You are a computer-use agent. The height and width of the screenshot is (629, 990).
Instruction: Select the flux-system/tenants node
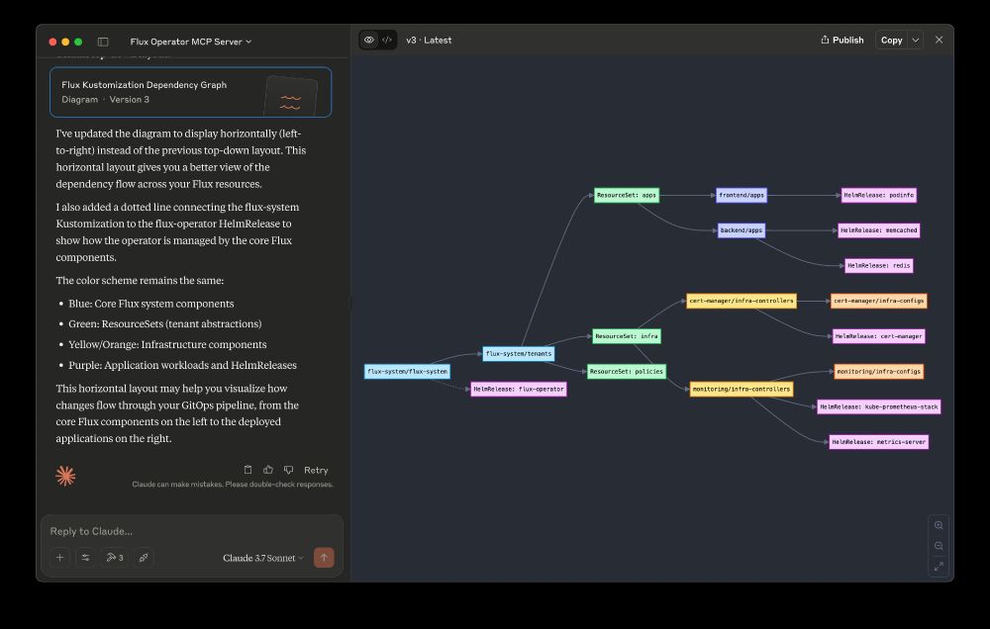pyautogui.click(x=519, y=354)
